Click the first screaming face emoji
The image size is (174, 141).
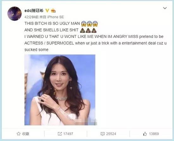(84, 24)
